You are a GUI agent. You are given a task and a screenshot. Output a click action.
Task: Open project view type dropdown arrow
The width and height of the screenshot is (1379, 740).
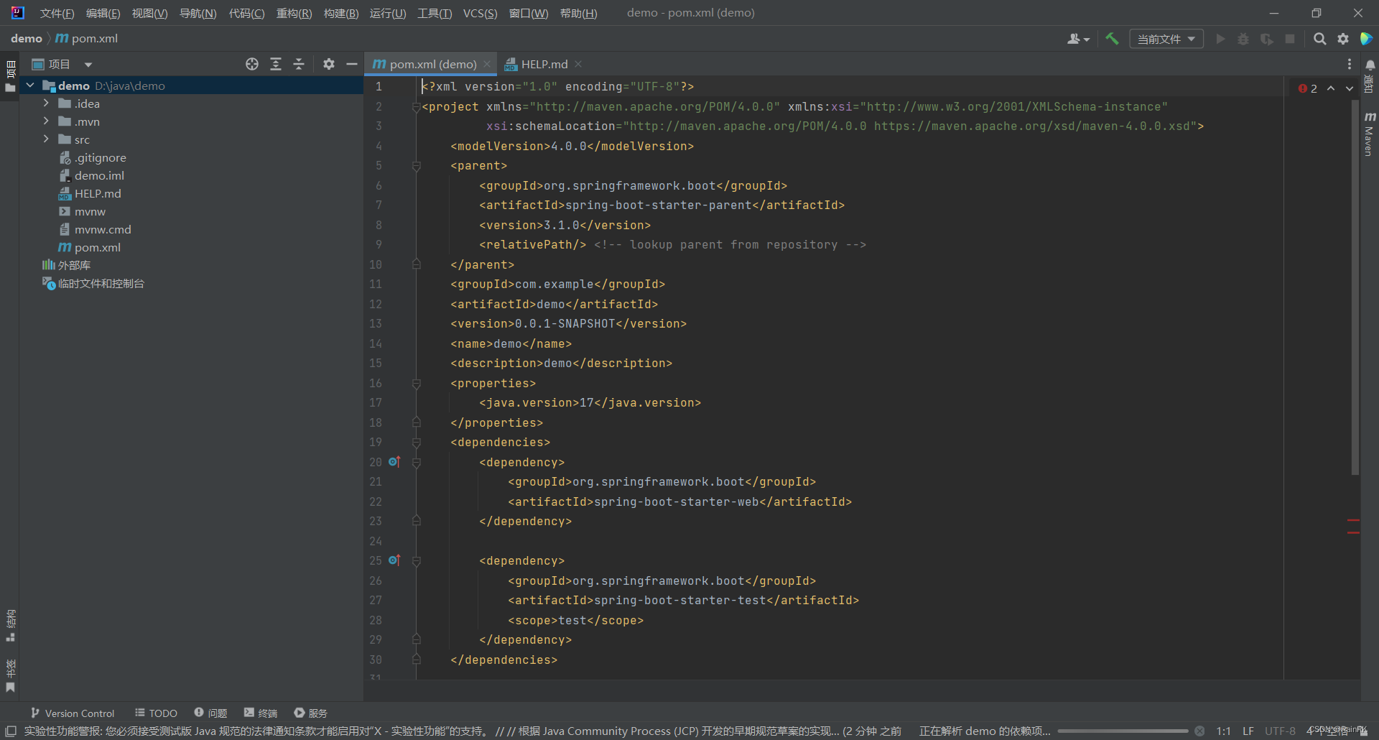click(88, 65)
